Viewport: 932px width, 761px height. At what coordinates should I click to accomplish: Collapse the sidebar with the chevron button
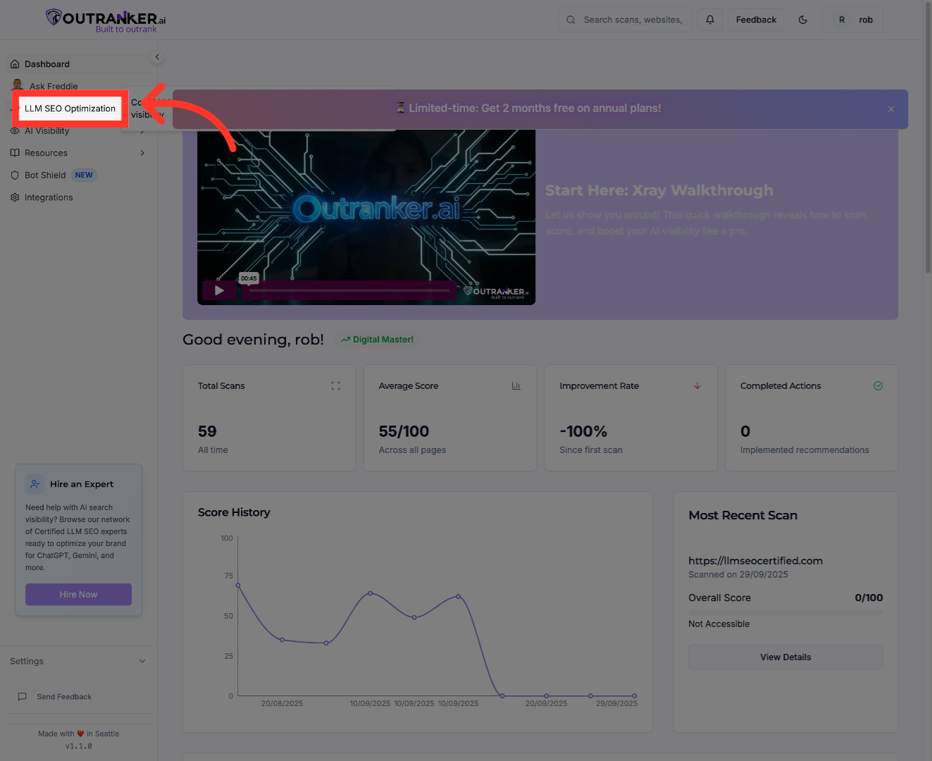pyautogui.click(x=157, y=57)
